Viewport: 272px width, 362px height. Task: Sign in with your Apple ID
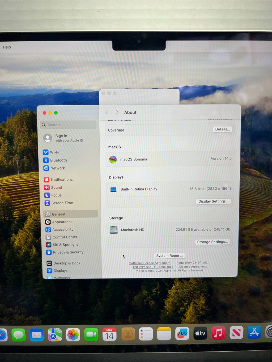tap(64, 138)
